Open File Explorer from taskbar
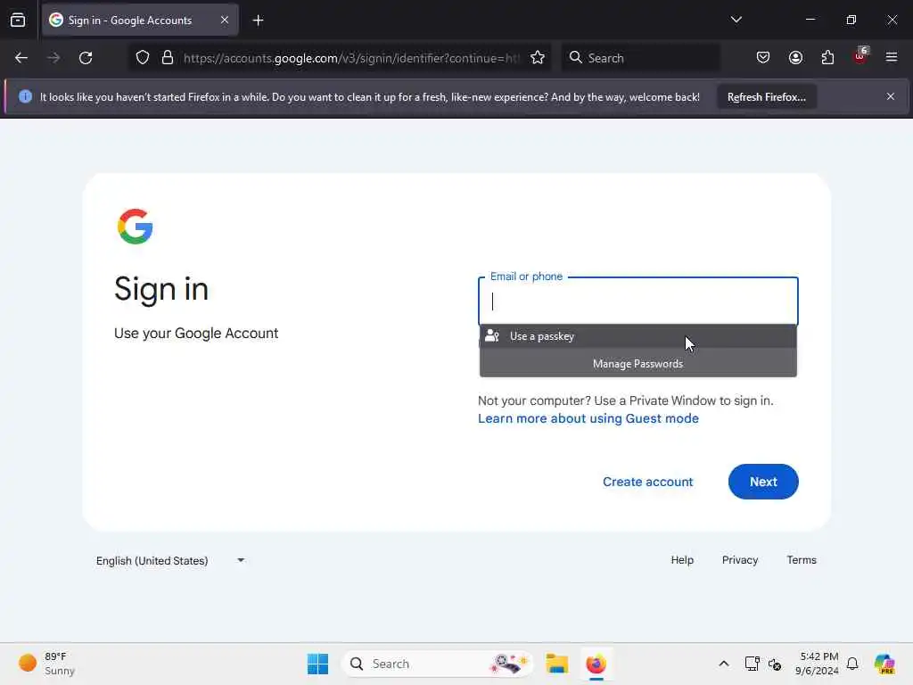 click(556, 664)
